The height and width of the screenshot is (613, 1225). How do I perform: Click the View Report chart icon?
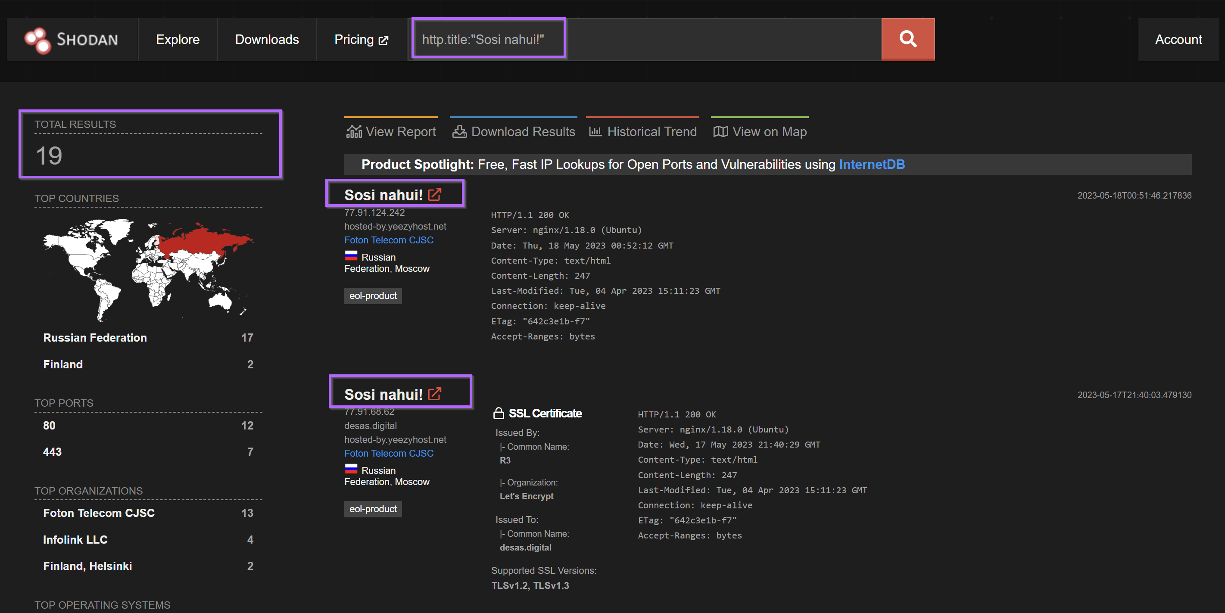[x=353, y=132]
